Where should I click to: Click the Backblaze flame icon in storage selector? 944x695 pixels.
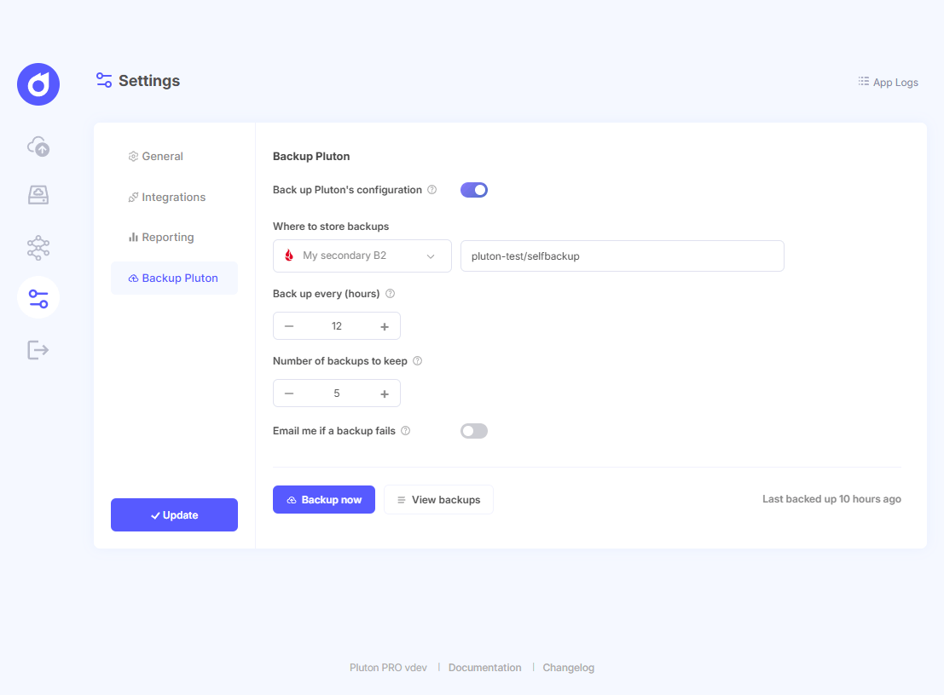[289, 256]
